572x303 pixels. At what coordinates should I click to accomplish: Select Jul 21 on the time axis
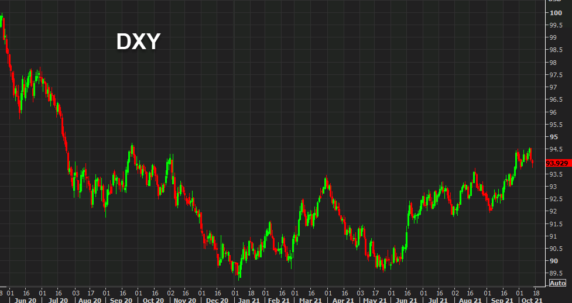(438, 300)
